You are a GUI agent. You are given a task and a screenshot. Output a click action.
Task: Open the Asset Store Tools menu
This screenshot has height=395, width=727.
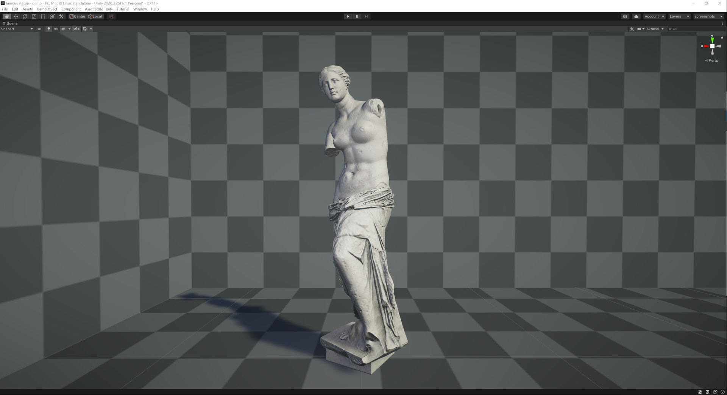pos(99,9)
